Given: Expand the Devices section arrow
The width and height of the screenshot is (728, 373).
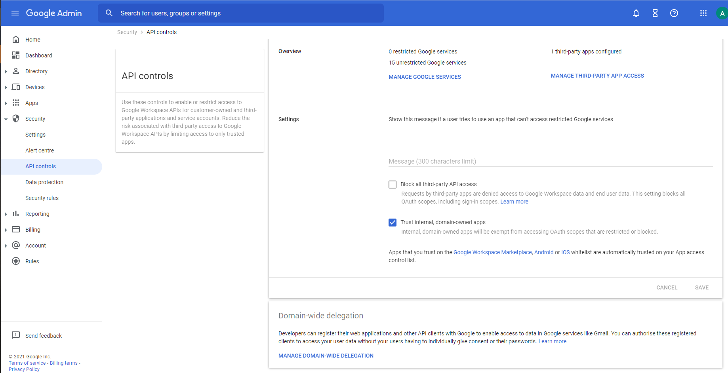Looking at the screenshot, I should (x=6, y=88).
